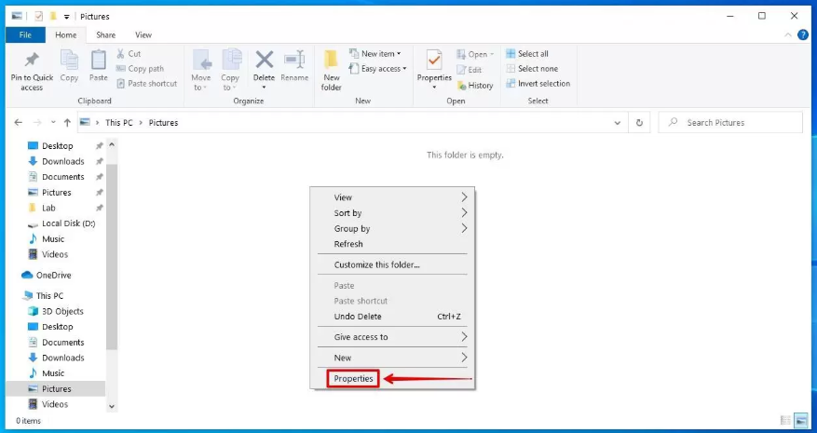Choose Customize this folder in context menu
This screenshot has height=433, width=817.
tap(392, 264)
